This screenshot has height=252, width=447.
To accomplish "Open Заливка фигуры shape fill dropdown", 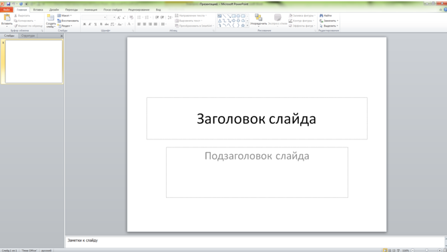I will coord(302,15).
